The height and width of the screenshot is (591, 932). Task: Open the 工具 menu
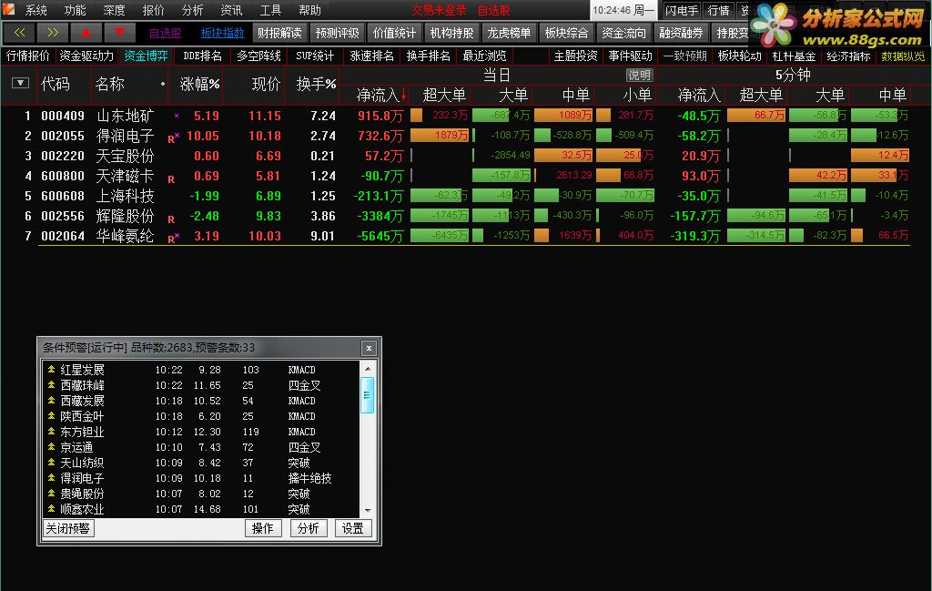(270, 10)
